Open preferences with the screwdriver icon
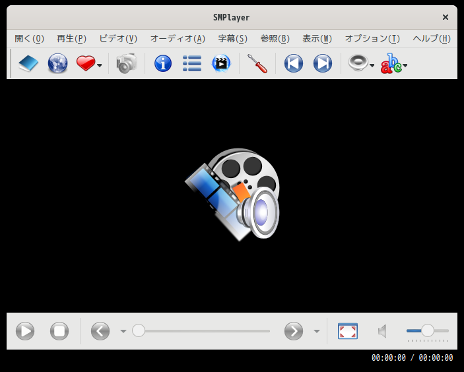Viewport: 464px width, 372px height. (x=257, y=63)
